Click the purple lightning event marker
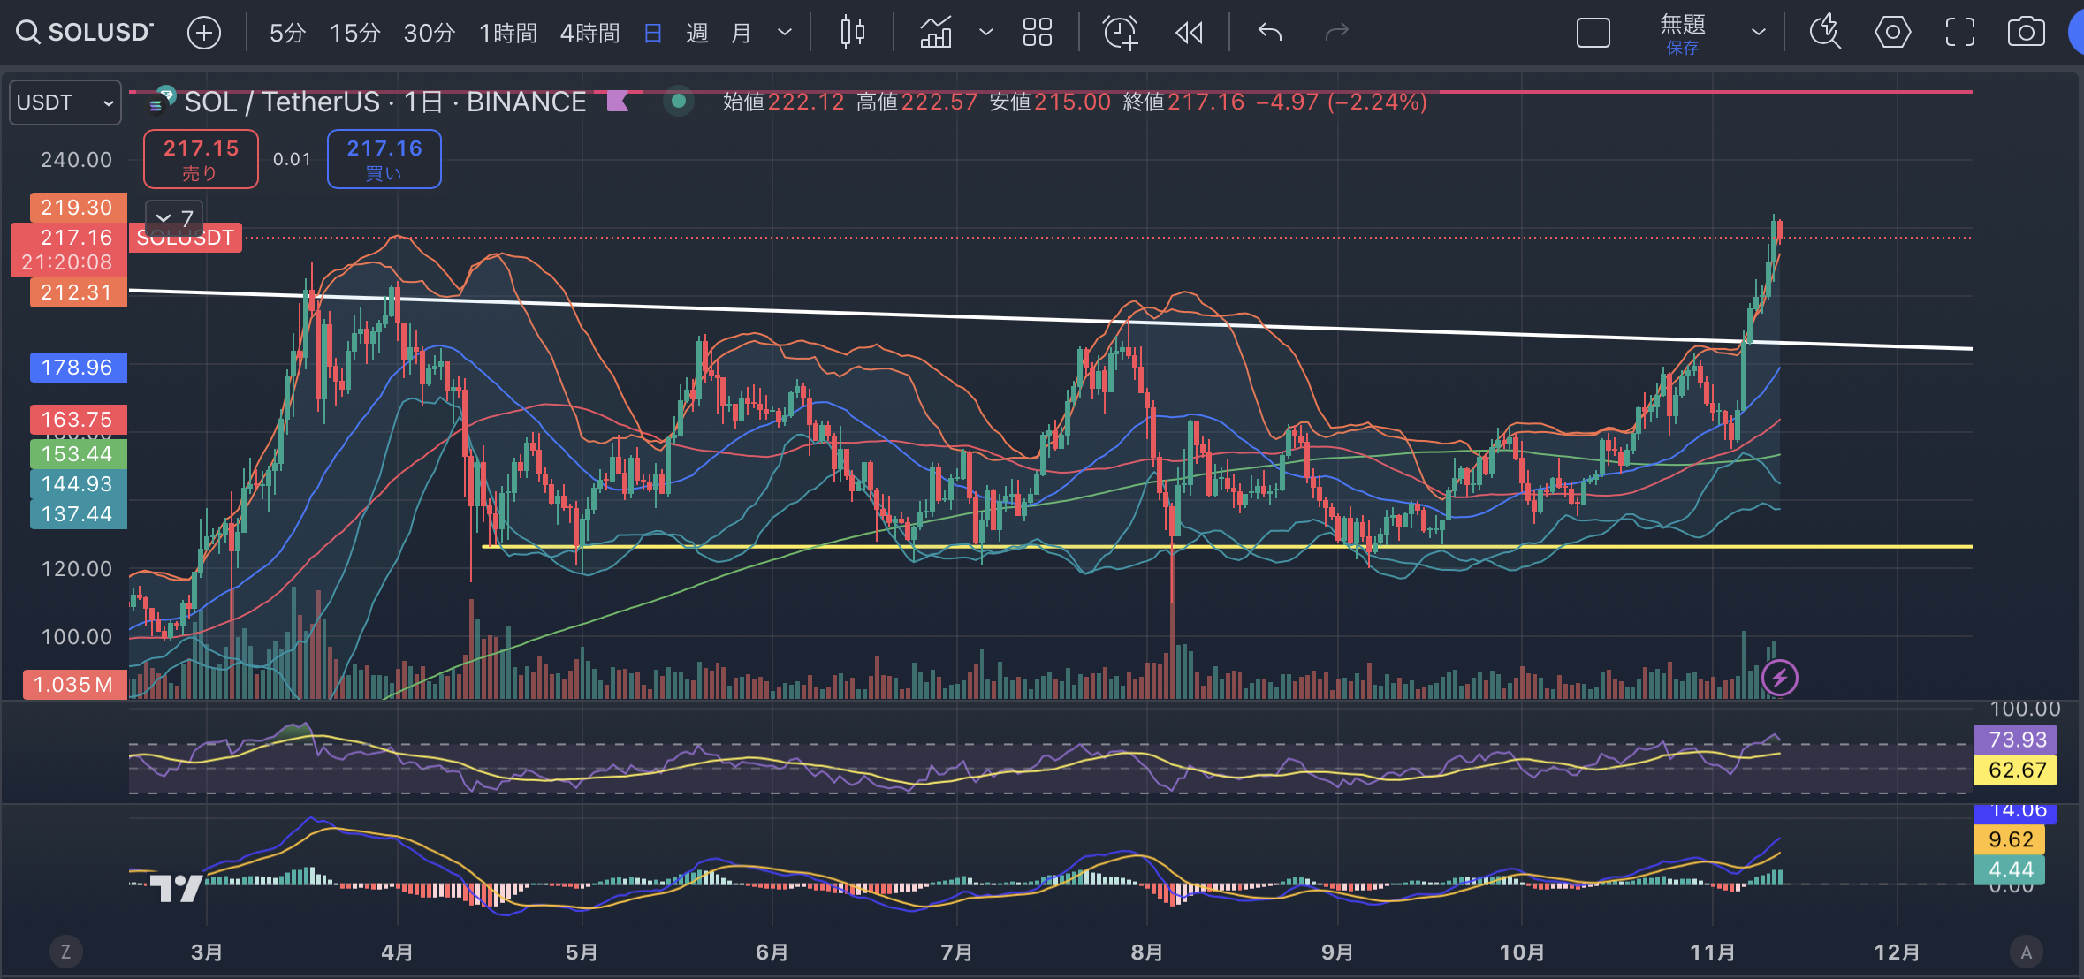This screenshot has width=2084, height=979. pyautogui.click(x=1780, y=679)
